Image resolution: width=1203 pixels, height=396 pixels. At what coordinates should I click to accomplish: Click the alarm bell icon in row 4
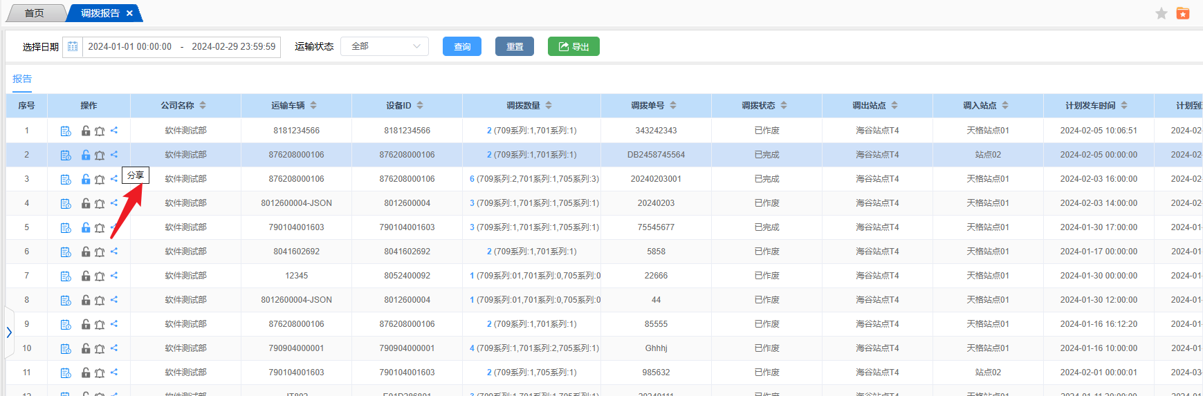coord(100,203)
